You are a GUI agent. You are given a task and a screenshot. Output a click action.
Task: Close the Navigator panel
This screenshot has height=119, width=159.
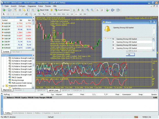click(x=34, y=55)
